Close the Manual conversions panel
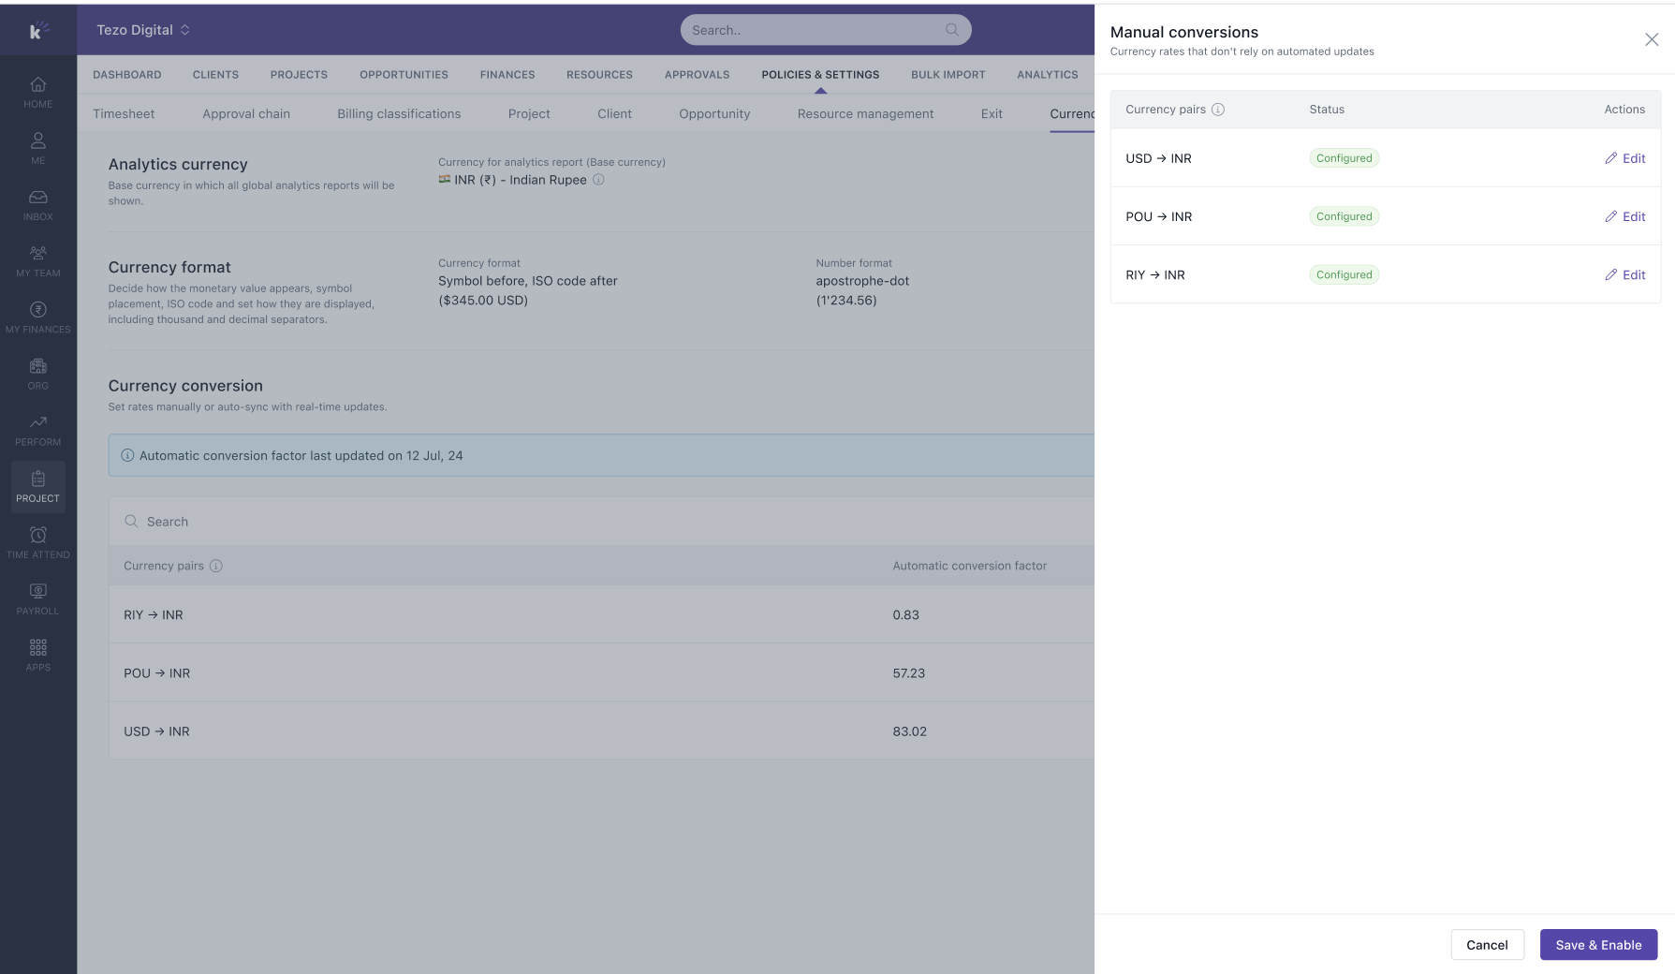The height and width of the screenshot is (974, 1675). pos(1652,39)
